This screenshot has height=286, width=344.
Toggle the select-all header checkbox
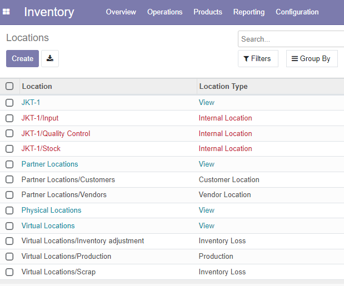coord(9,86)
